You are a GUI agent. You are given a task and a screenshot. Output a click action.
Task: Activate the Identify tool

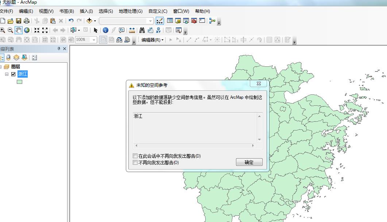tap(105, 30)
